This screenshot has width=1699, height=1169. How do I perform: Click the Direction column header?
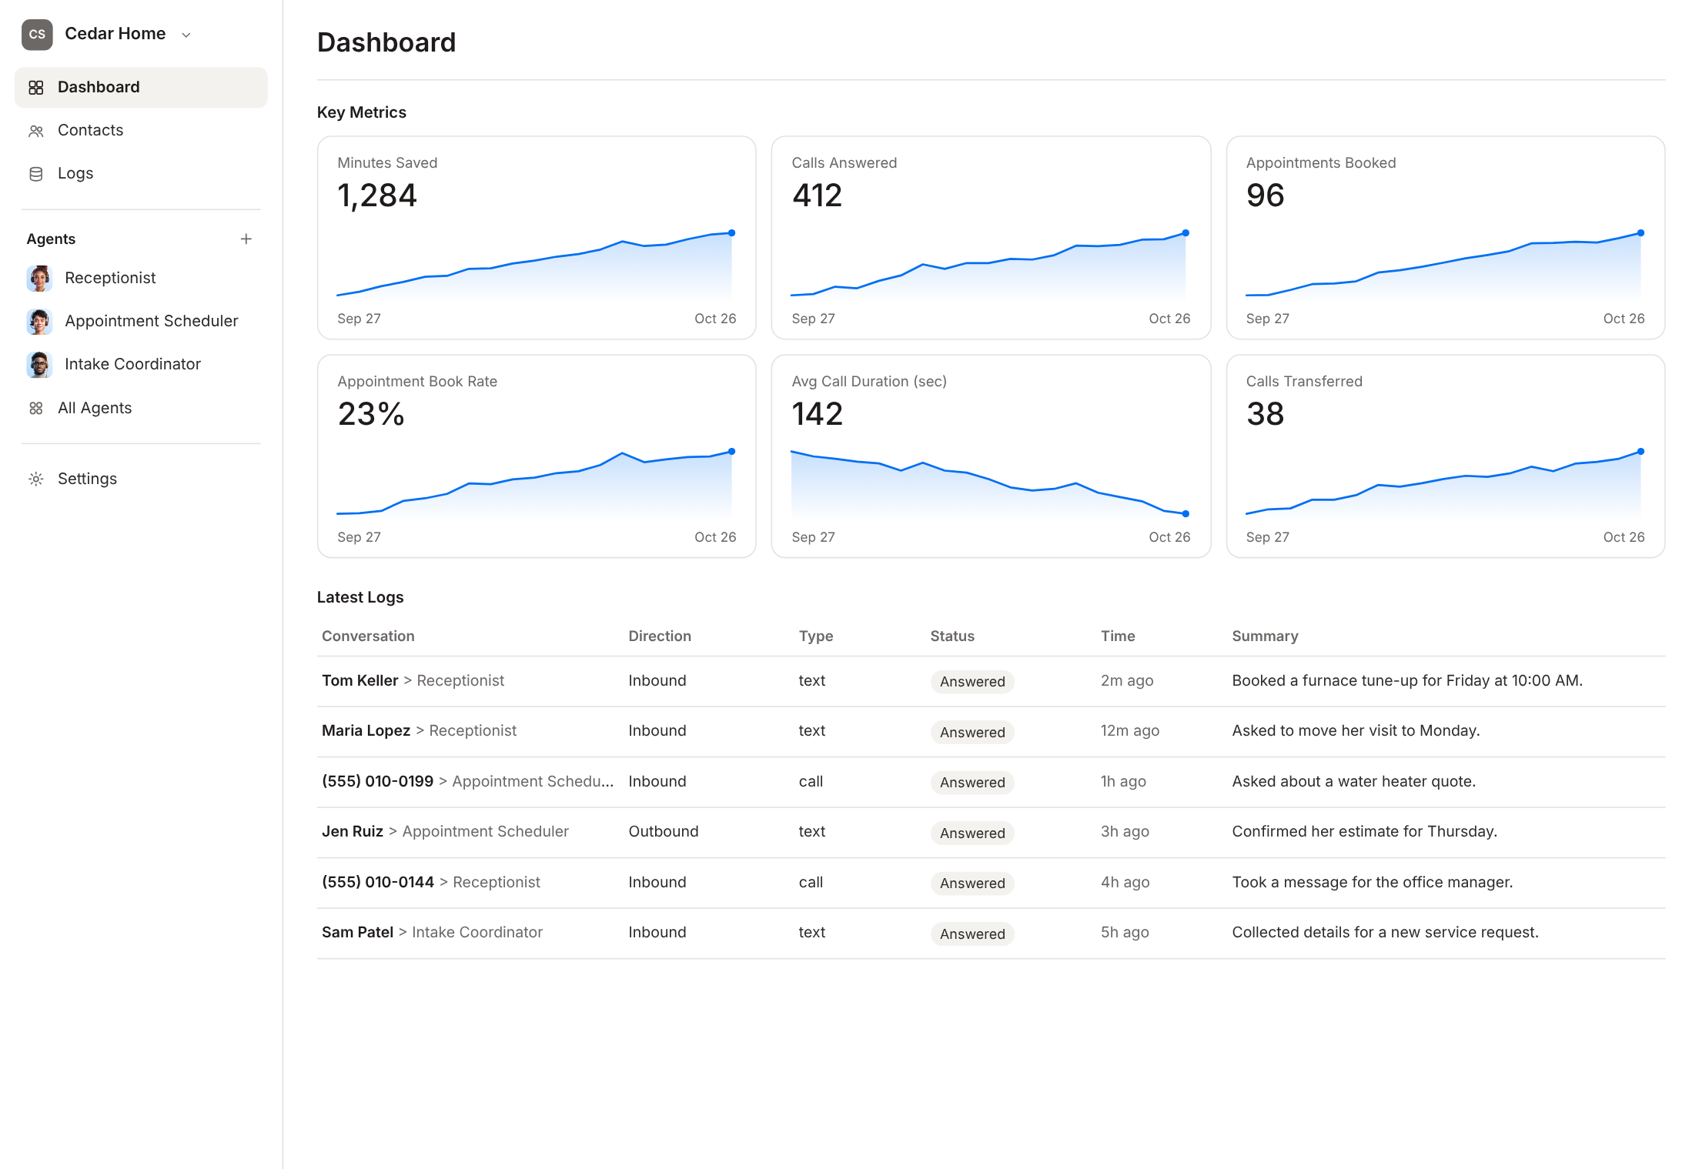coord(660,636)
